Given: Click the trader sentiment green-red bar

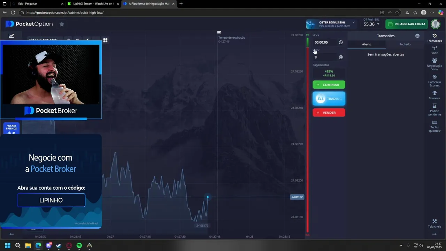Looking at the screenshot, I should tap(307, 134).
